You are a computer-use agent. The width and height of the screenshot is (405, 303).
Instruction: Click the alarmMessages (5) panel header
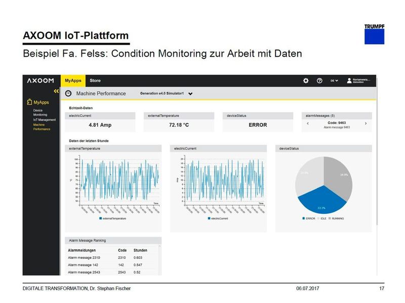(x=337, y=116)
